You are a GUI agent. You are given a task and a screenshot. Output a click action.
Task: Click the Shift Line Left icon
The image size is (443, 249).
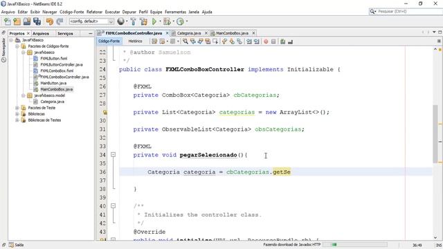249,41
